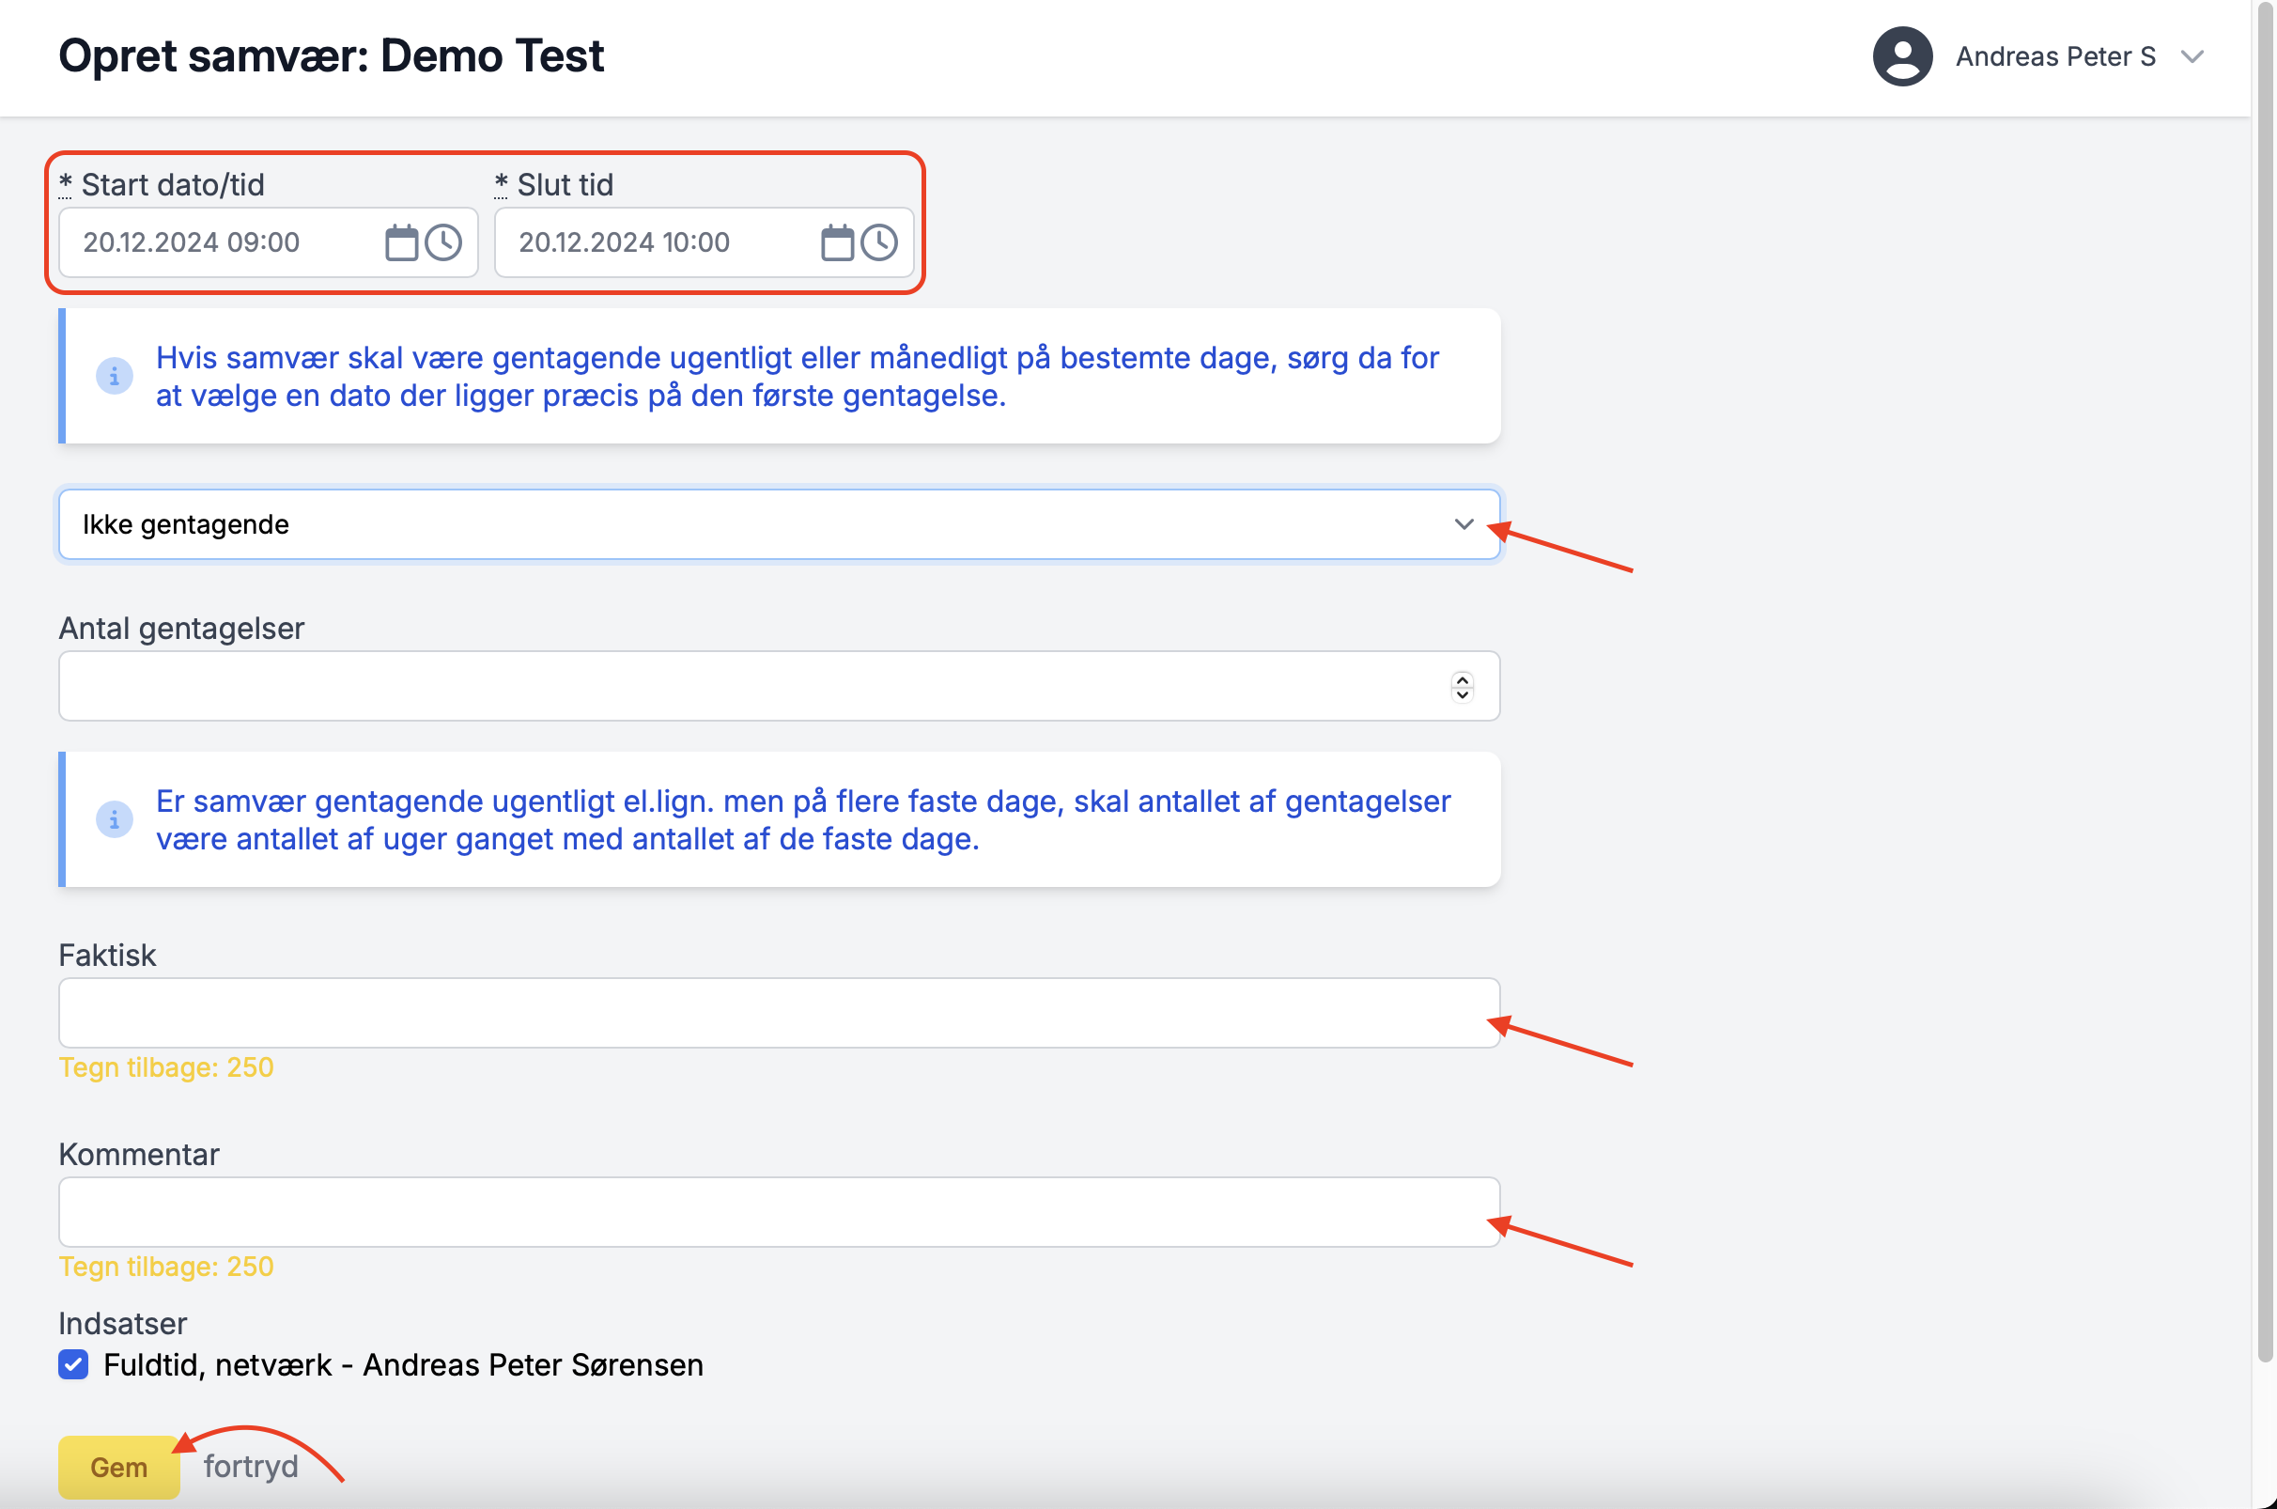Viewport: 2277px width, 1509px height.
Task: Click the fortryd link
Action: (x=250, y=1467)
